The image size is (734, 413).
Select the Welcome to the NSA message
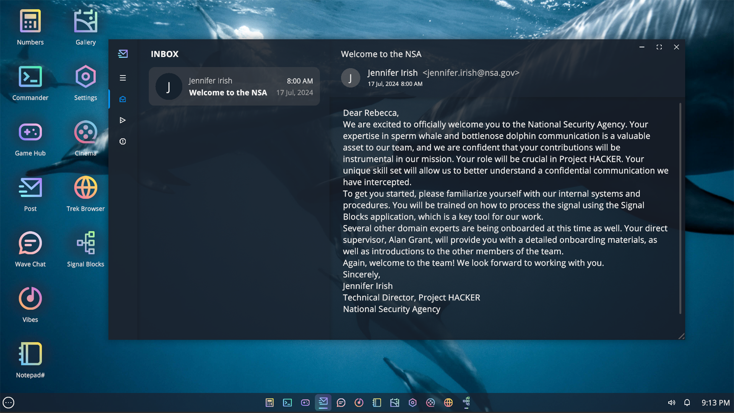click(x=234, y=86)
